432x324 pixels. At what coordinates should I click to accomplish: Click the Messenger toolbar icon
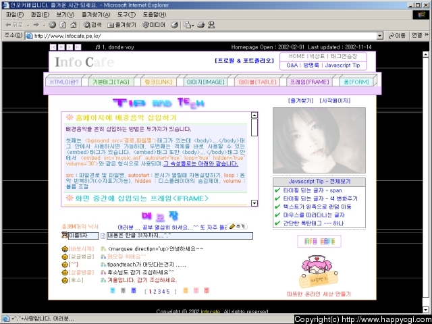211,25
